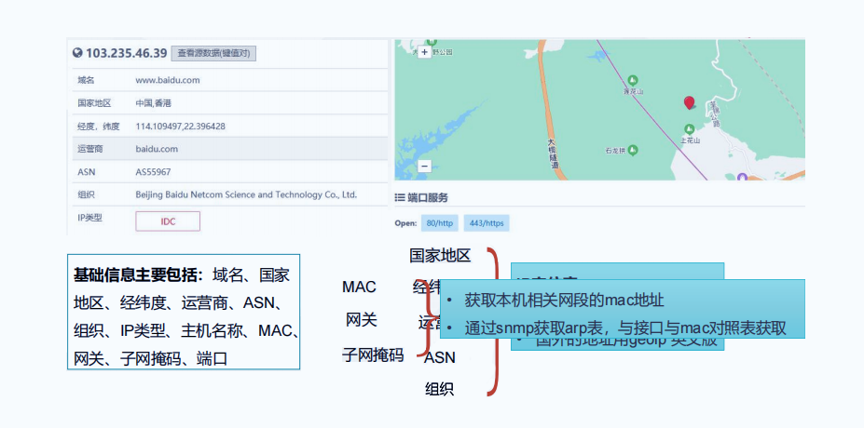Click the ASN value AS55967
The height and width of the screenshot is (428, 864).
[x=153, y=172]
